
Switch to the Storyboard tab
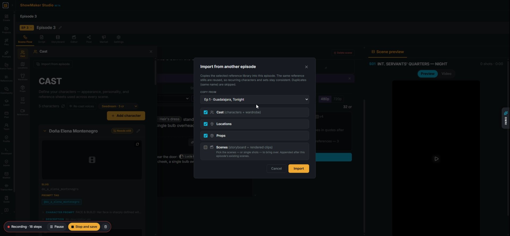(x=58, y=39)
